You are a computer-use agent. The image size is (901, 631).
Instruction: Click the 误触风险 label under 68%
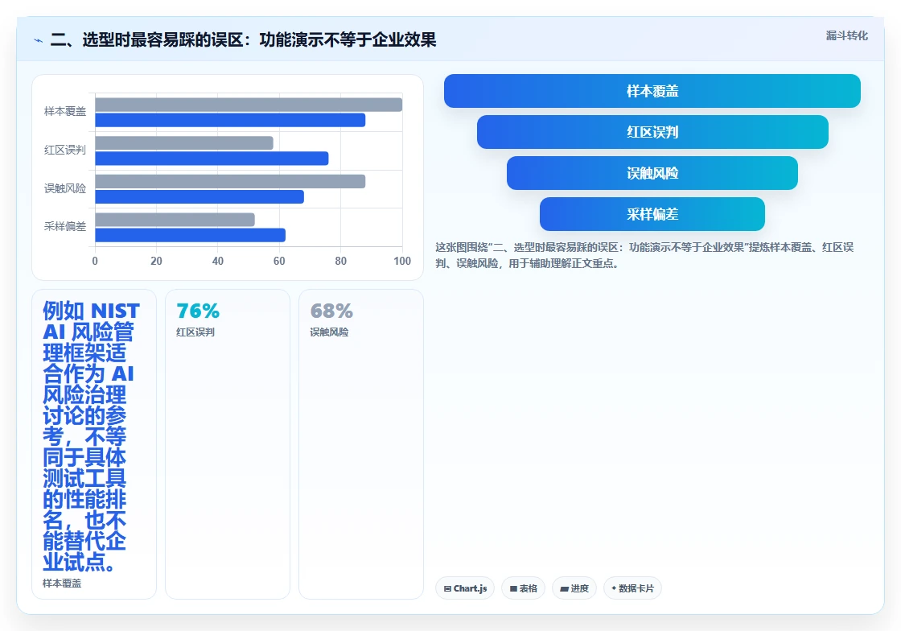[x=329, y=332]
